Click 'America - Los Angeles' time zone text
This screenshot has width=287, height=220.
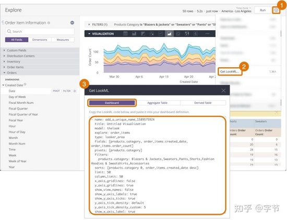(236, 11)
